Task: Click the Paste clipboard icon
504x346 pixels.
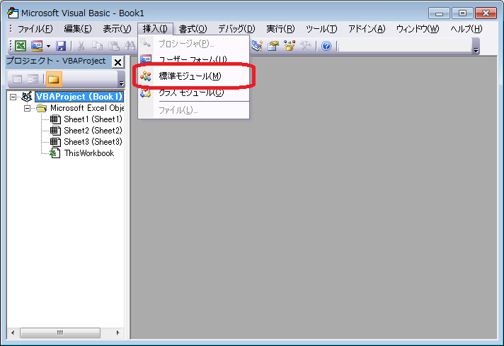Action: (x=113, y=46)
